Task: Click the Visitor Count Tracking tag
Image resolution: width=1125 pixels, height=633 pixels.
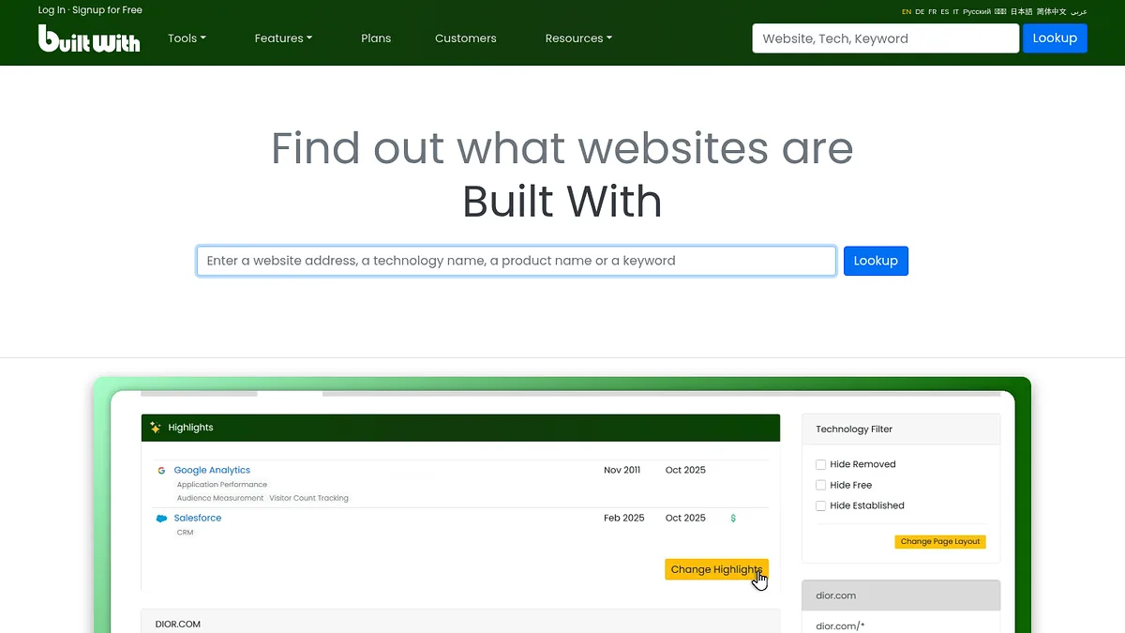Action: pos(308,498)
